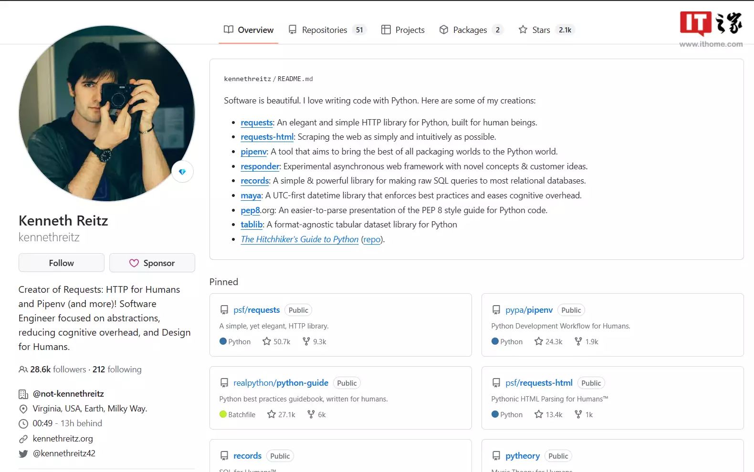Open pinned repo psf/requests-html
Screen dimensions: 754x472
pyautogui.click(x=539, y=383)
